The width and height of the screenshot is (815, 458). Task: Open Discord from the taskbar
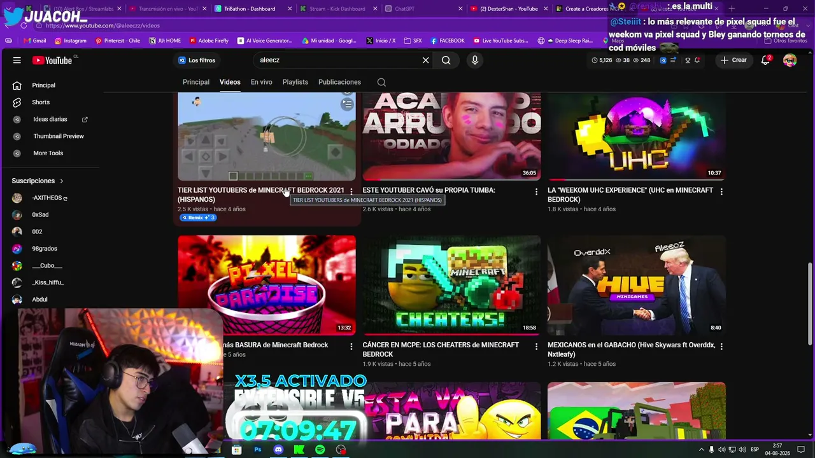click(278, 450)
